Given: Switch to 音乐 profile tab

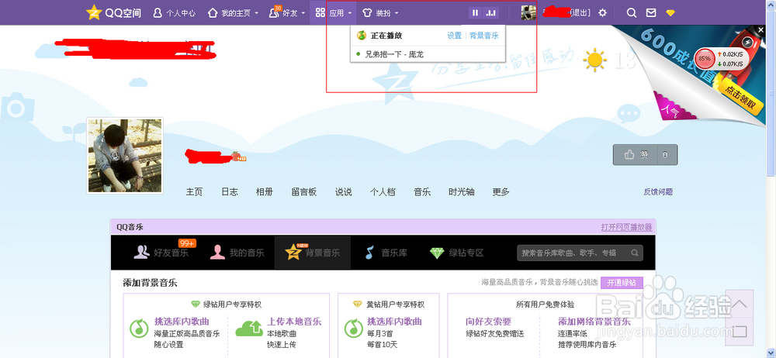Looking at the screenshot, I should pos(422,192).
